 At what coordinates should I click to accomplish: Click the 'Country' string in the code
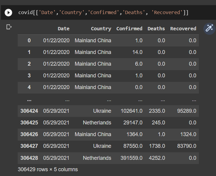click(72, 13)
